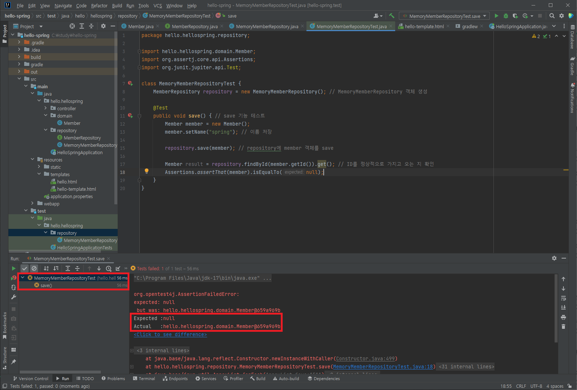Open Constructor.java:499 stack link
Screen dimensions: 577x390
(x=365, y=359)
